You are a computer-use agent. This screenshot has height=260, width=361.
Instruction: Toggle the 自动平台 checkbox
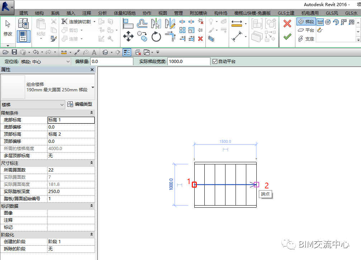[215, 62]
